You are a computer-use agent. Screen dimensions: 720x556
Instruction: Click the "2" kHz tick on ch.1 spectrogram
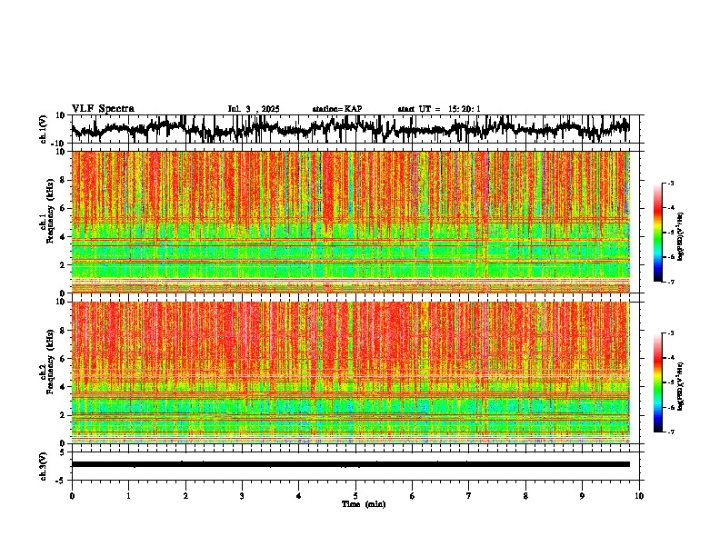[x=63, y=265]
